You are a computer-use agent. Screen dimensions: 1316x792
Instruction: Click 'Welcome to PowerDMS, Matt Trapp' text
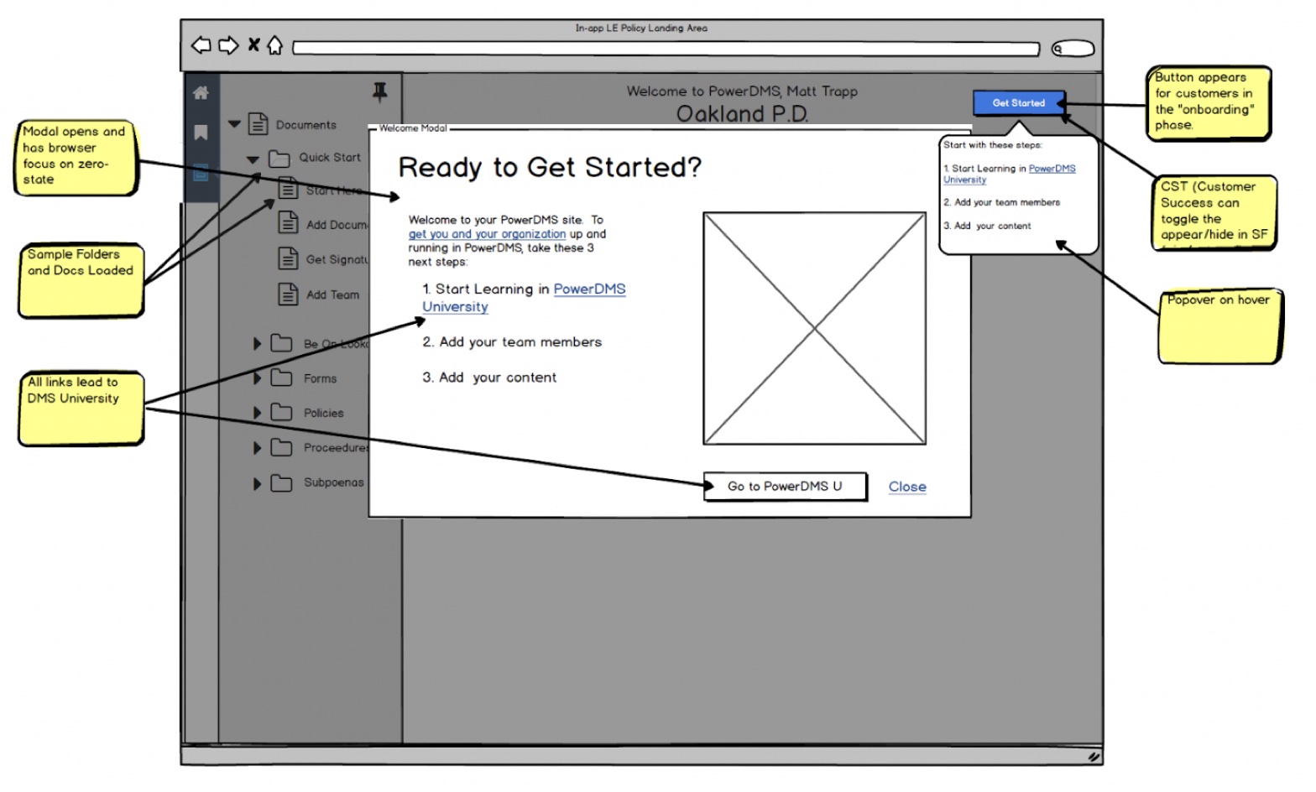click(742, 91)
